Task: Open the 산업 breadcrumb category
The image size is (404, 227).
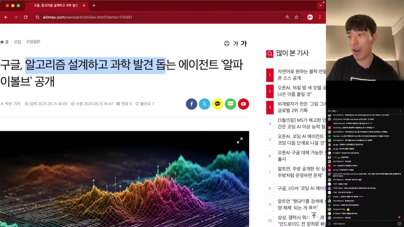Action: coord(17,42)
